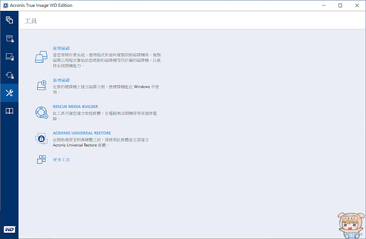Screen dimensions: 366x239
Task: Open the Backup section in the sidebar
Action: 9,20
